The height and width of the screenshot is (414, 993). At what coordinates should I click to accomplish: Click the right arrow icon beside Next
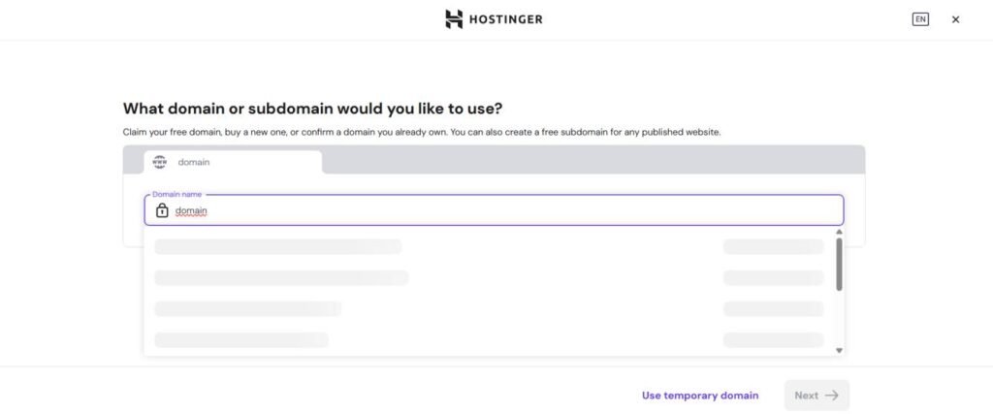pos(832,396)
